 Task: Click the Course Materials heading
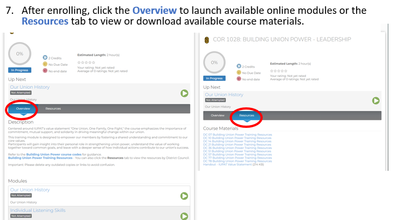click(x=221, y=128)
